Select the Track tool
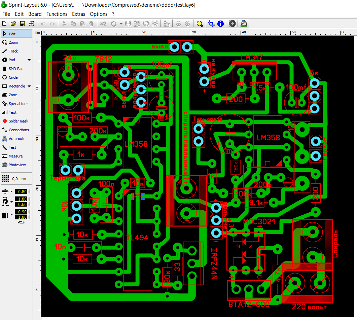This screenshot has width=357, height=320. (16, 51)
